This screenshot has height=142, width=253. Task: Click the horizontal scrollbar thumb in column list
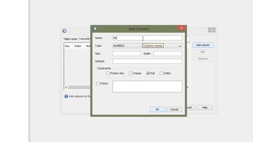[x=79, y=87]
